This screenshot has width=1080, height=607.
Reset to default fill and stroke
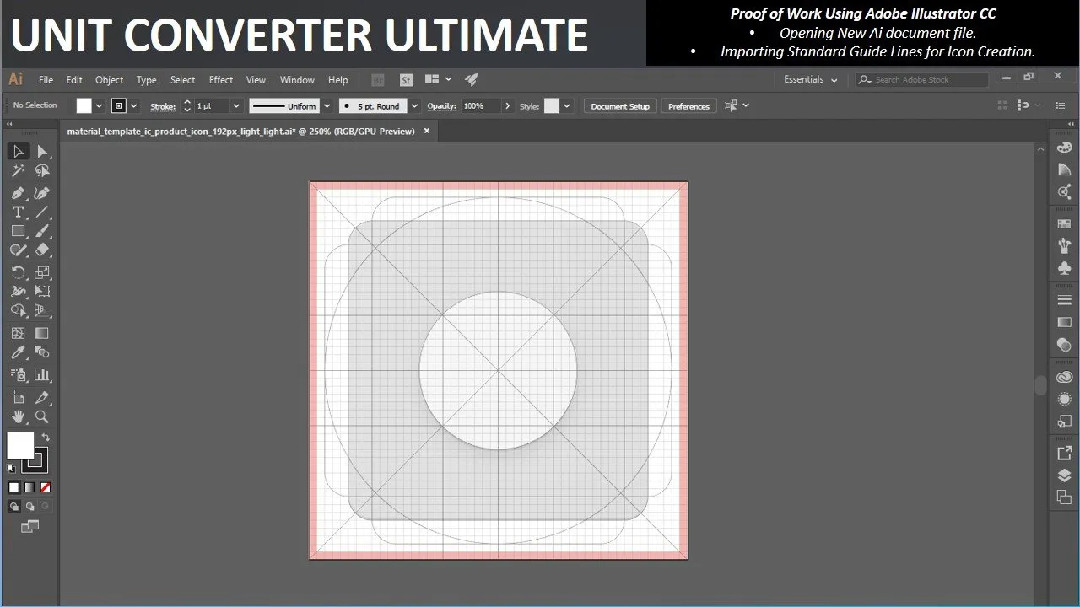(x=11, y=469)
